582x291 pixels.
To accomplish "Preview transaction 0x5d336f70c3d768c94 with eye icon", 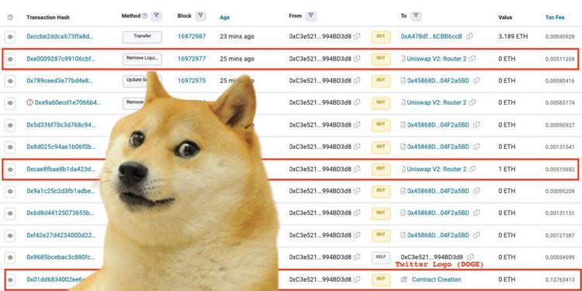I will click(x=10, y=125).
